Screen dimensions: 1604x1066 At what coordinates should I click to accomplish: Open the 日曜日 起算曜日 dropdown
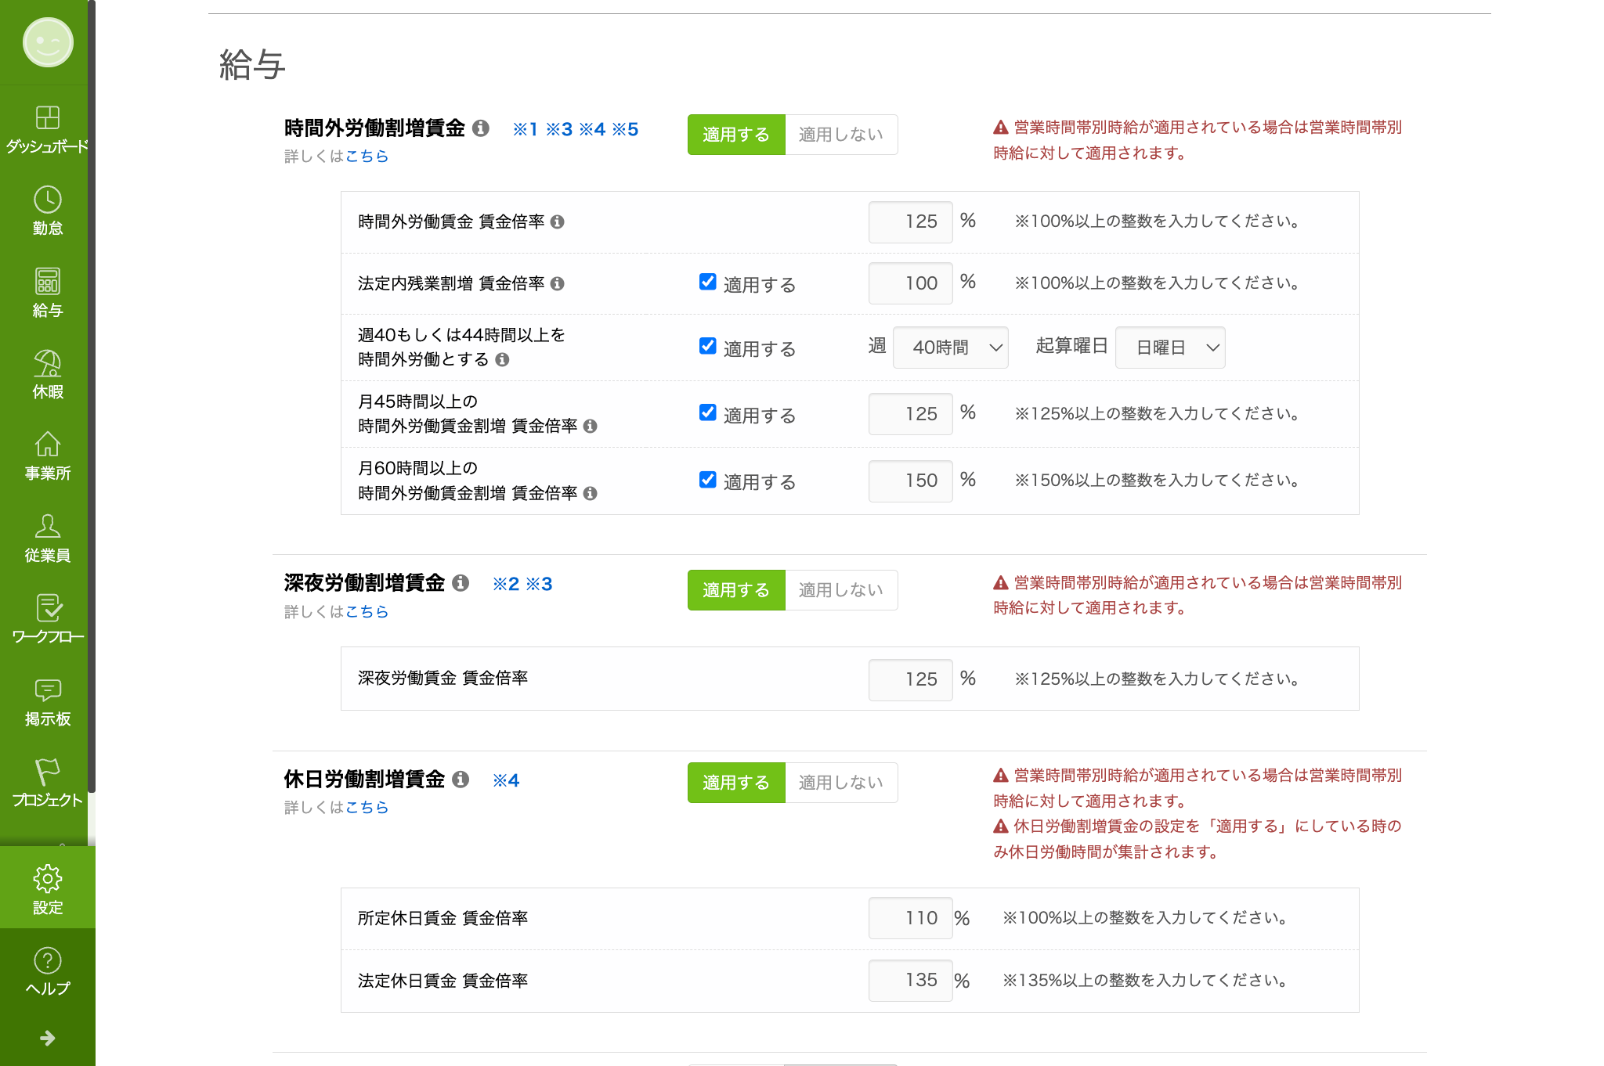1170,348
